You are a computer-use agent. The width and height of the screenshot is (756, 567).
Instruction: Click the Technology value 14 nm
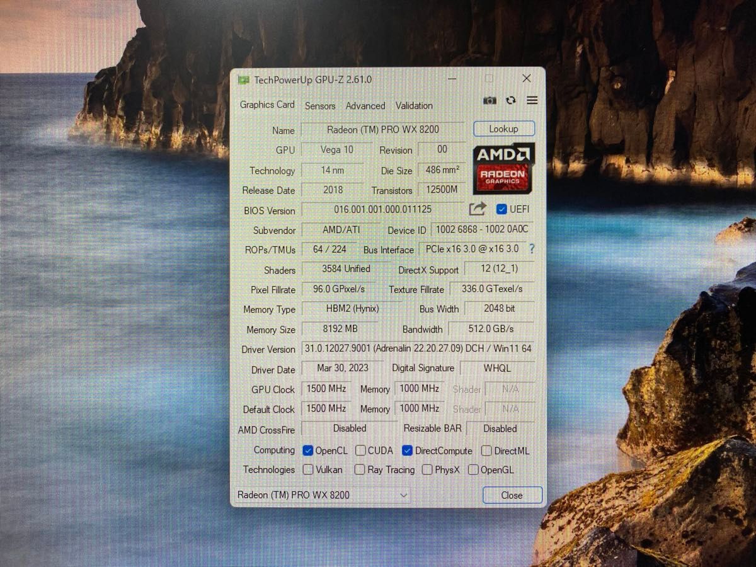pyautogui.click(x=333, y=170)
